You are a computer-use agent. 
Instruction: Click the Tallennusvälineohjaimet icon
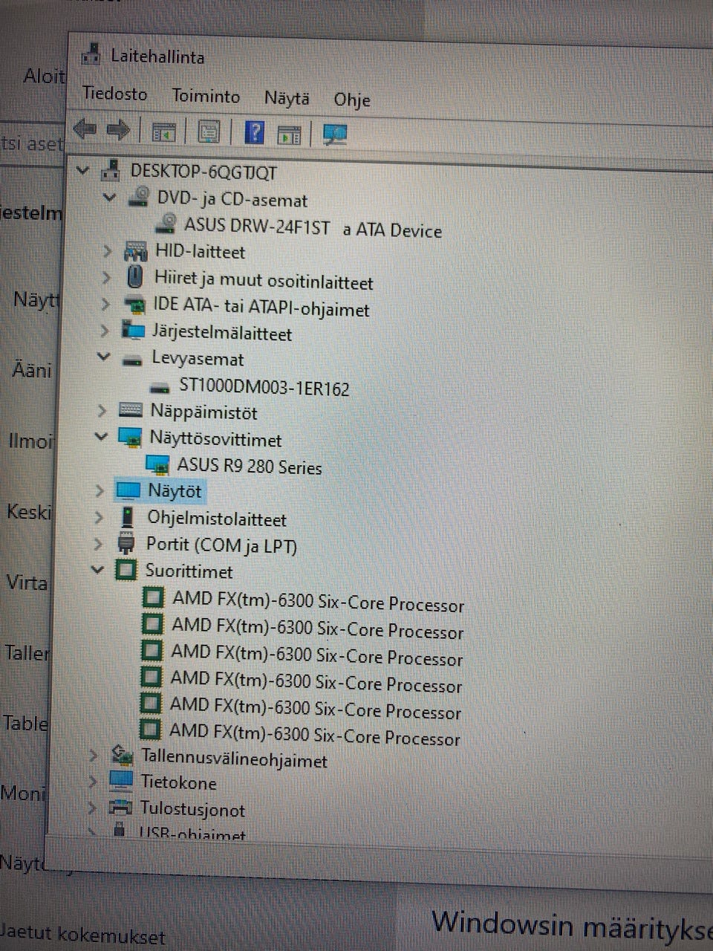coord(122,757)
